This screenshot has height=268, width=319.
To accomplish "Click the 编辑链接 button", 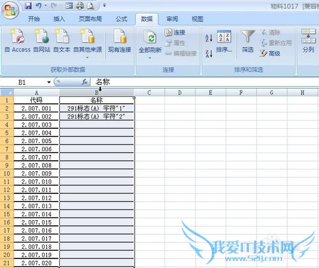I will click(181, 54).
